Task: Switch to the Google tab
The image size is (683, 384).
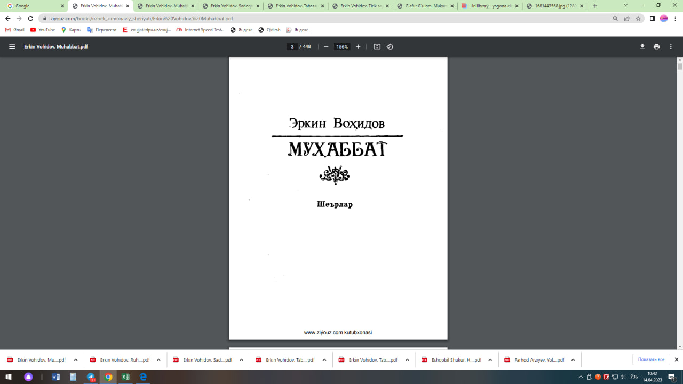Action: (x=34, y=6)
